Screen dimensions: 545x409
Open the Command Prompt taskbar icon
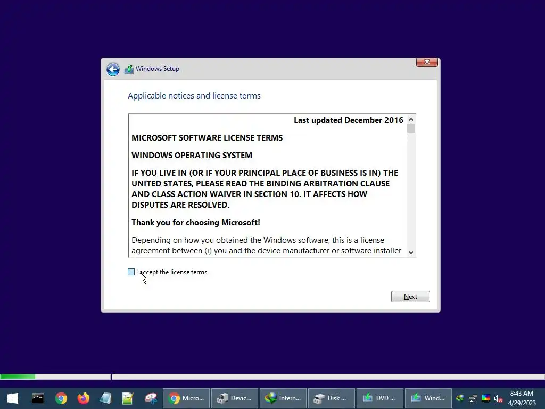coord(38,398)
